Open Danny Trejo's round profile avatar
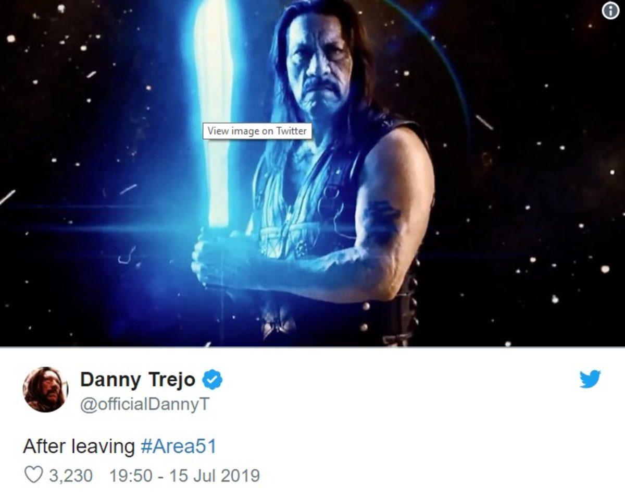Screen dimensions: 625x497 tap(45, 390)
